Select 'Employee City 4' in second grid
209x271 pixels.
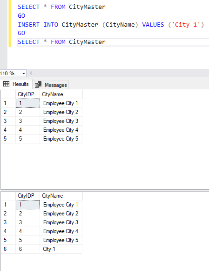tap(61, 231)
